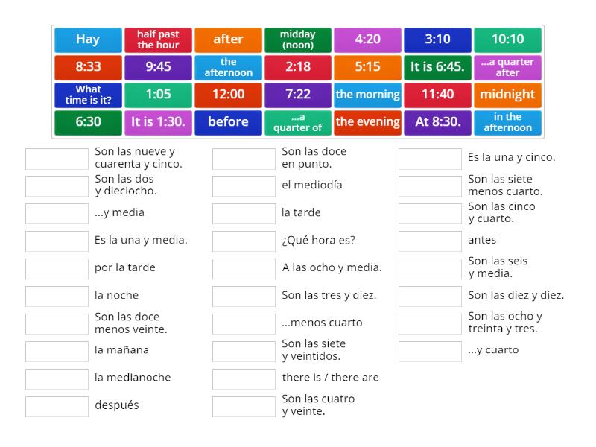
Task: Pick the orange 'after' tile
Action: [228, 39]
